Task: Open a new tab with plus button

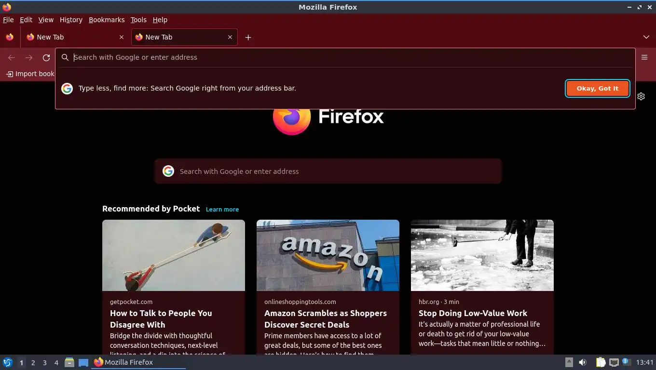Action: point(248,37)
